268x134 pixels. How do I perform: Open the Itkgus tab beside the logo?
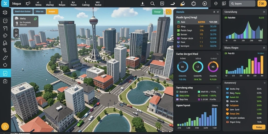[x=17, y=3]
